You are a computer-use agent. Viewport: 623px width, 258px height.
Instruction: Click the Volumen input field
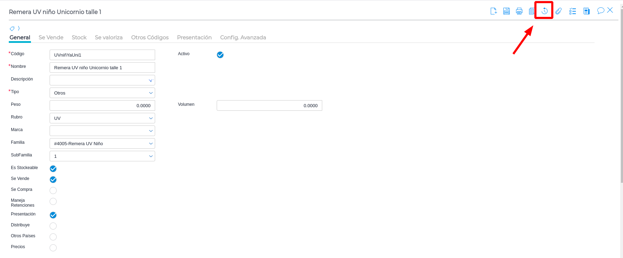coord(269,105)
